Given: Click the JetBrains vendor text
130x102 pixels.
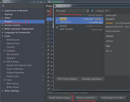Looking at the screenshot, I should coord(110,41).
